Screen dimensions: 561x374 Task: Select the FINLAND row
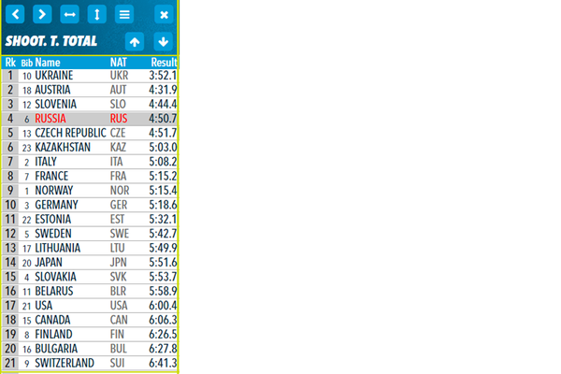click(90, 335)
